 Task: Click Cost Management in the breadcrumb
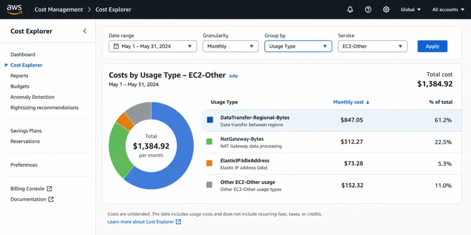click(x=58, y=10)
